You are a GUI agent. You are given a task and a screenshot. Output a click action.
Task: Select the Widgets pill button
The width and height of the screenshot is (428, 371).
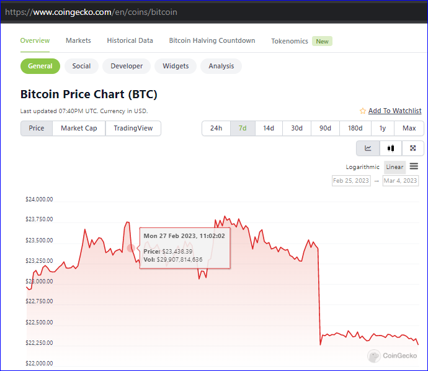[x=176, y=66]
